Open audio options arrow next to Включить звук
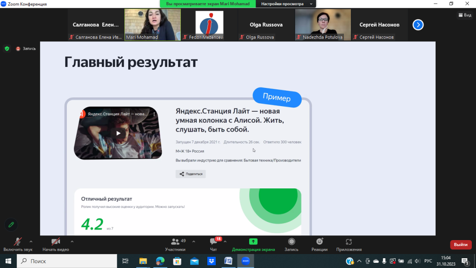The image size is (476, 268). tap(31, 242)
